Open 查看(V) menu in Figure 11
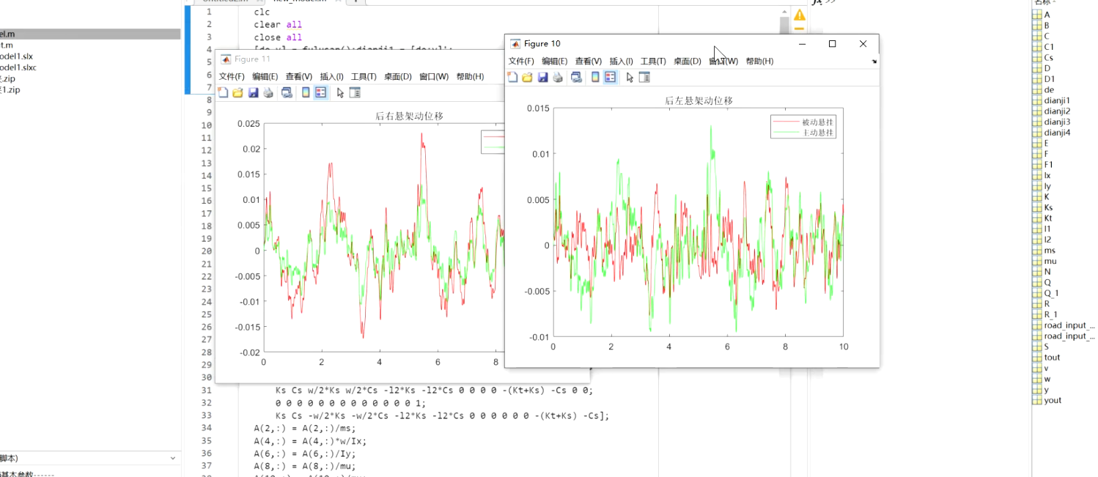Screen dimensions: 1098x477 tap(298, 77)
